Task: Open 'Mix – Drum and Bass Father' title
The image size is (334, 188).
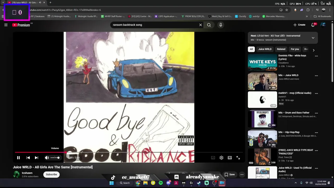Action: click(294, 113)
